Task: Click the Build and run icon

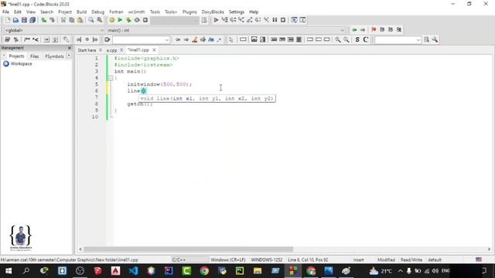Action: [128, 20]
